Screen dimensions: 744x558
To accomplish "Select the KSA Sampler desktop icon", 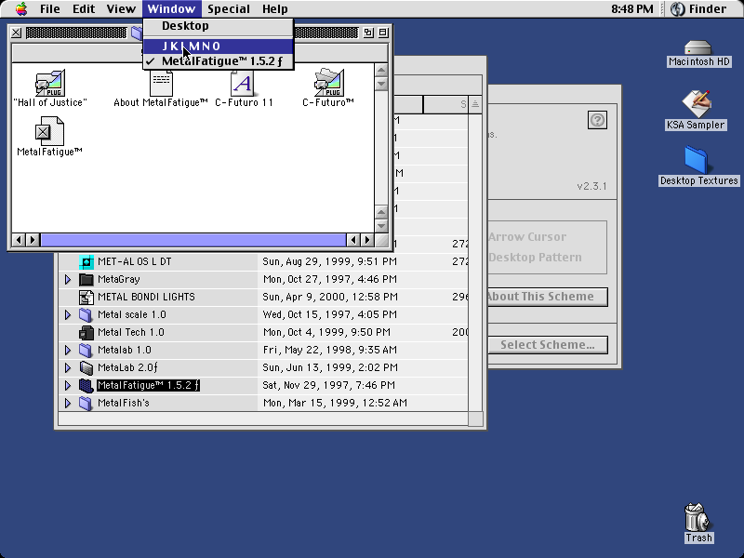I will click(x=696, y=103).
